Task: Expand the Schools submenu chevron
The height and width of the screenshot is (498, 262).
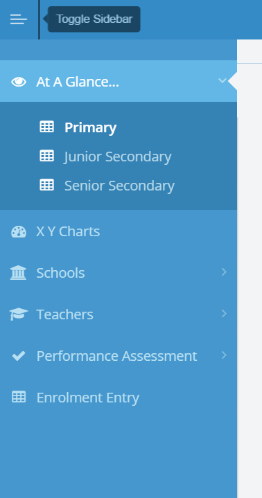Action: click(224, 272)
